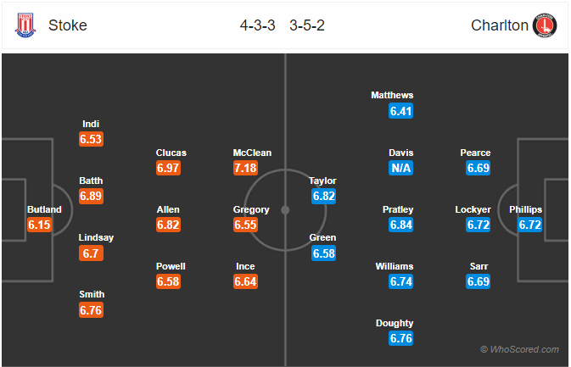Click the 4-3-3 formation label
Image resolution: width=571 pixels, height=367 pixels.
coord(257,25)
